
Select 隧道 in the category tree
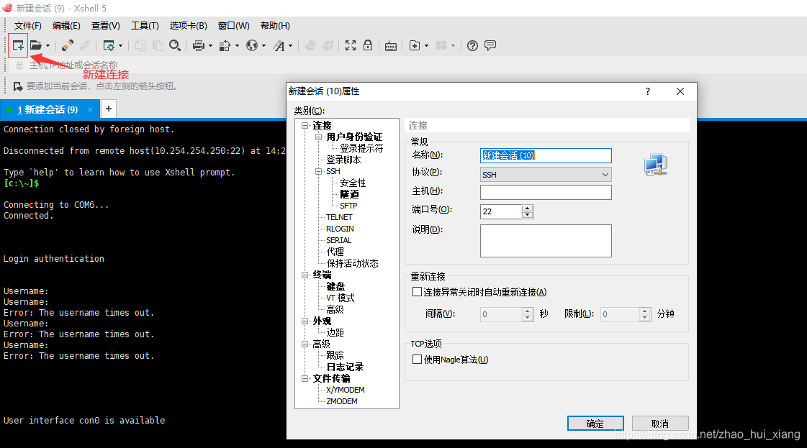pyautogui.click(x=349, y=194)
